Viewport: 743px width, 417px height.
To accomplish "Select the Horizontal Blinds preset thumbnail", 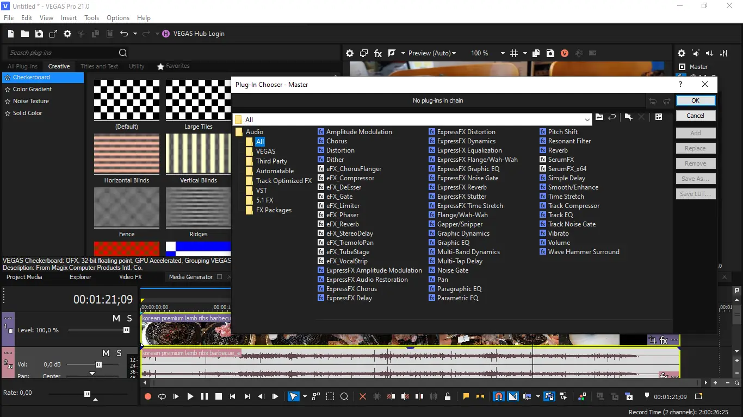I will (127, 154).
